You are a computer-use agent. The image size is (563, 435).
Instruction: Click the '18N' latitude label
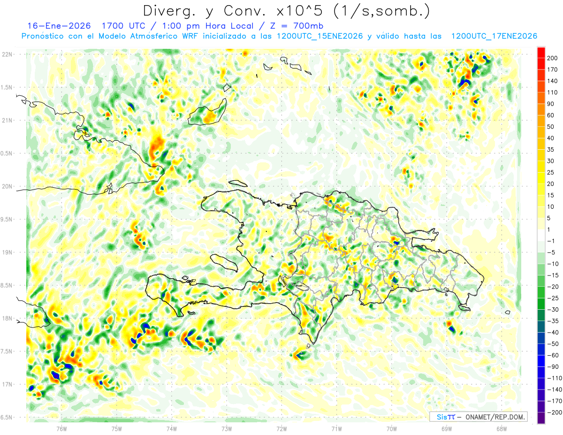pyautogui.click(x=7, y=319)
